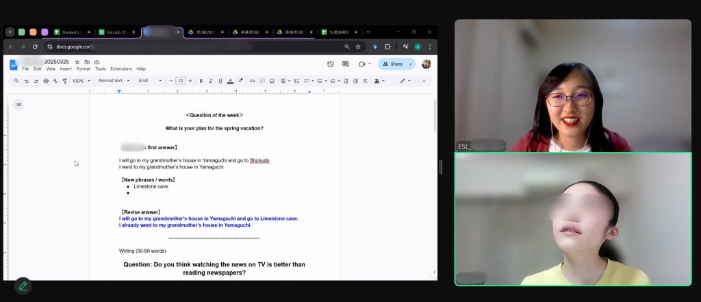Show the document outline icon
The image size is (701, 302).
coord(18,105)
